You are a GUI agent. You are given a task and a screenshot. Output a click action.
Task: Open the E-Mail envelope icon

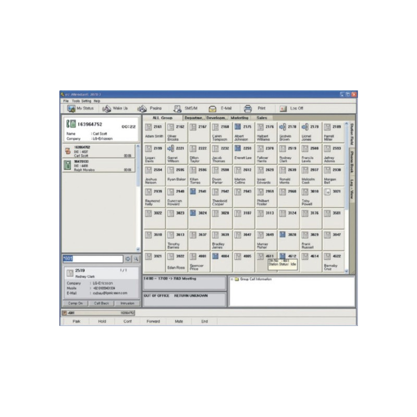(x=213, y=109)
